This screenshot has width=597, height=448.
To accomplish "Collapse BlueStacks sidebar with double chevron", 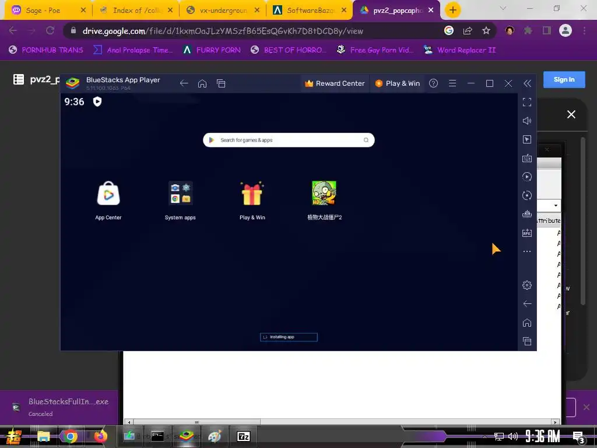I will [x=527, y=83].
